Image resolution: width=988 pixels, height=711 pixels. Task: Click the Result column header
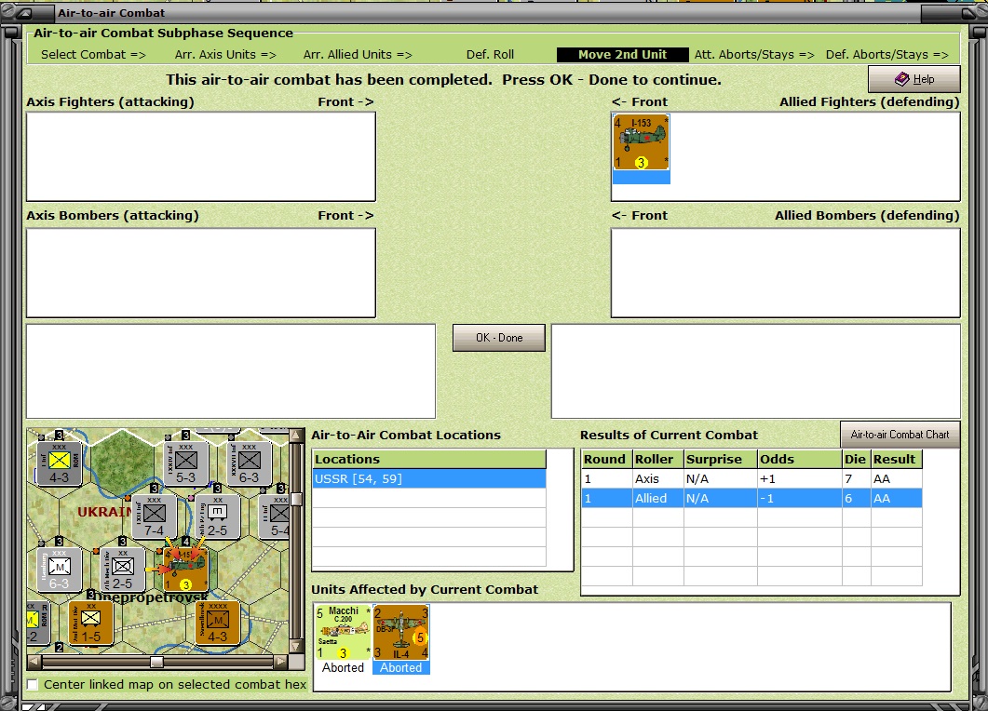[x=897, y=459]
